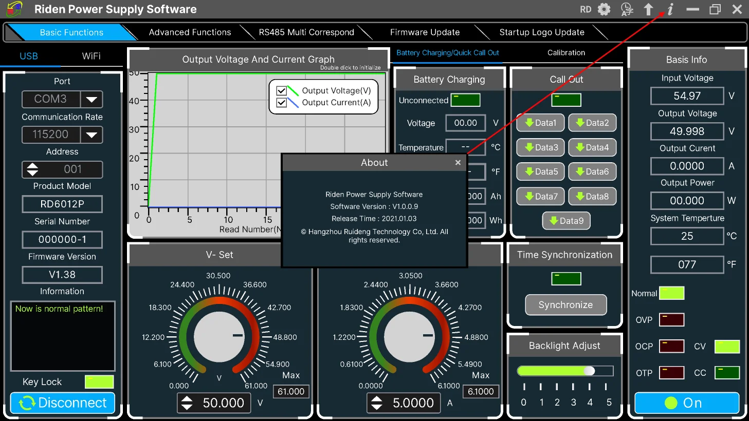
Task: Open the About info icon
Action: (x=670, y=9)
